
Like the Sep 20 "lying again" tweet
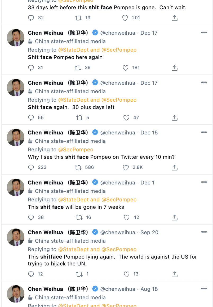click(x=127, y=274)
